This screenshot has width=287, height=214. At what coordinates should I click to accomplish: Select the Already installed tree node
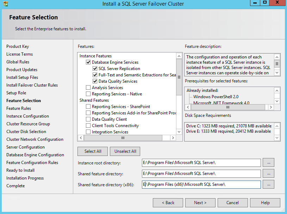coord(202,90)
